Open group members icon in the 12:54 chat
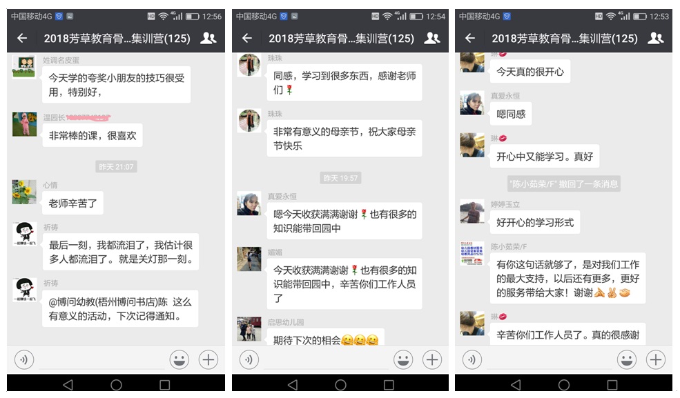This screenshot has height=398, width=680. point(432,38)
